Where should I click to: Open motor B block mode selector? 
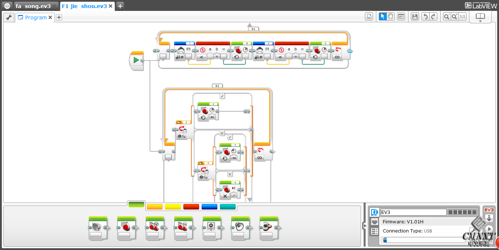pyautogui.click(x=236, y=57)
